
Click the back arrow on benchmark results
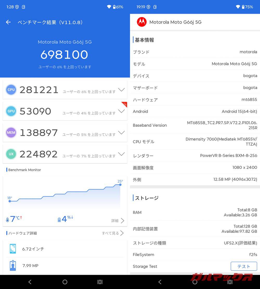point(8,22)
